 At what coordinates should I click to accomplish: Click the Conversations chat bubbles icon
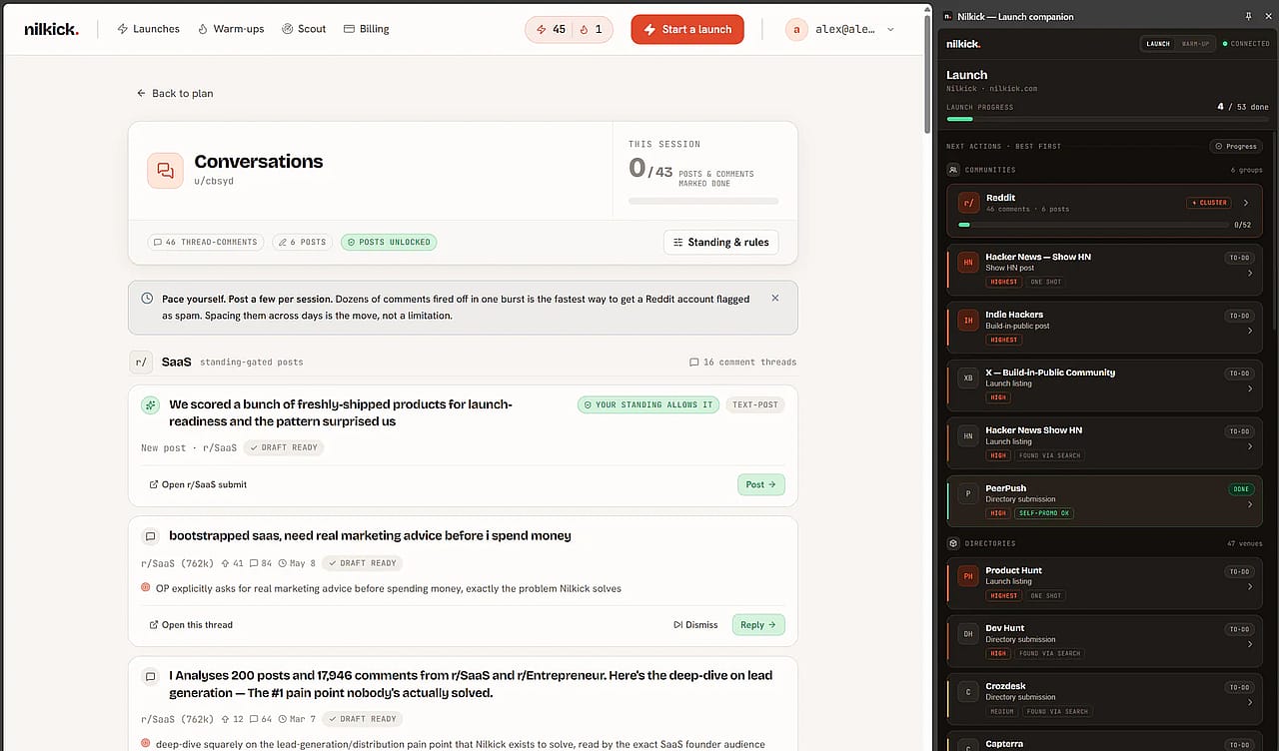point(165,171)
